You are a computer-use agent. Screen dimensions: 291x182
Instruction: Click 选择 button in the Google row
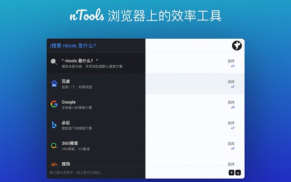tap(231, 102)
